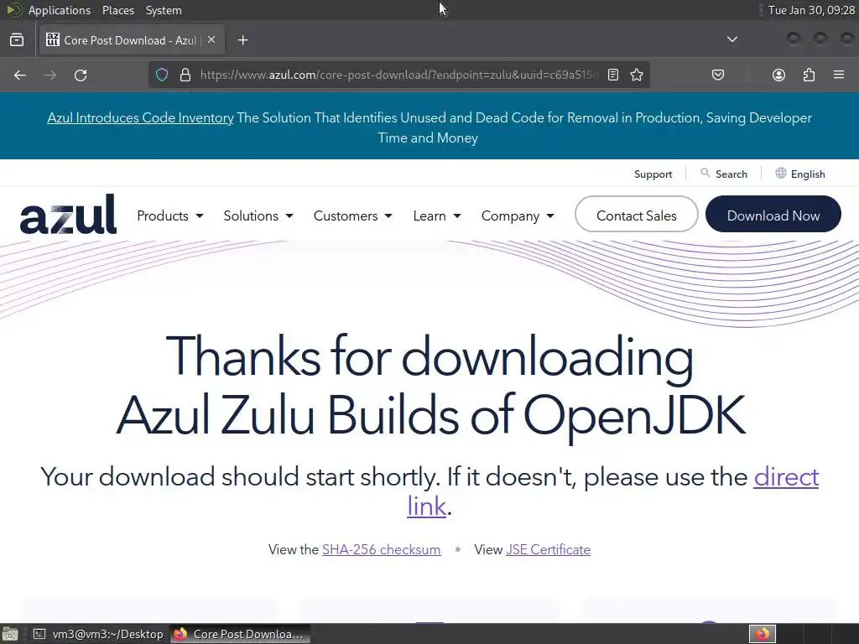Screen dimensions: 859x644
Task: Open the System menu
Action: 164,10
